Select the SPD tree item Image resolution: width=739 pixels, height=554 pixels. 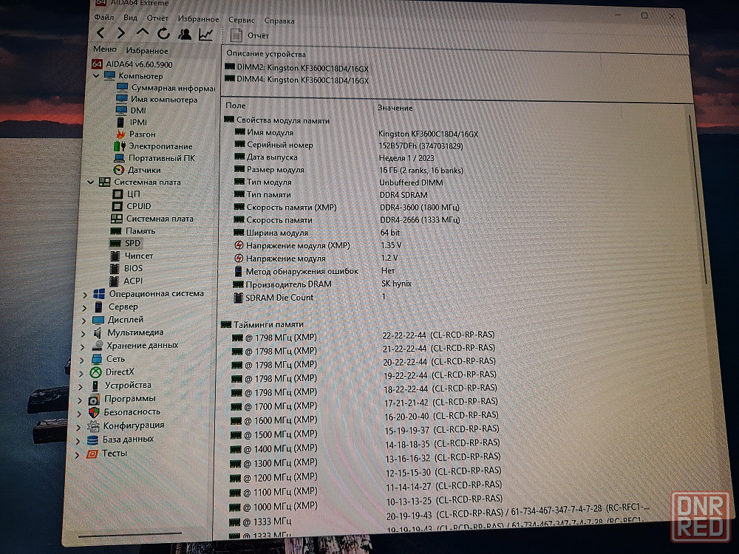(125, 243)
